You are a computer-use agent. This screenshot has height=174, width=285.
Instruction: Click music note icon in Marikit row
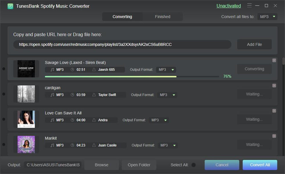pyautogui.click(x=52, y=145)
